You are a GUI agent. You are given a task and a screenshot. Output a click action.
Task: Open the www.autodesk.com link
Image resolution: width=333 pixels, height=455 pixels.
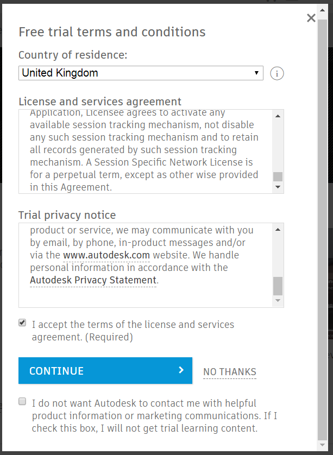[106, 255]
